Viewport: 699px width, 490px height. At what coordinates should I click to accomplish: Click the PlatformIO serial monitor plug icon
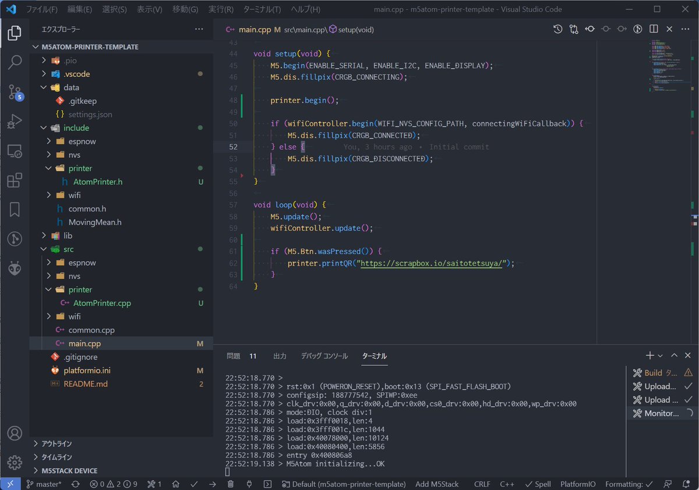click(249, 484)
